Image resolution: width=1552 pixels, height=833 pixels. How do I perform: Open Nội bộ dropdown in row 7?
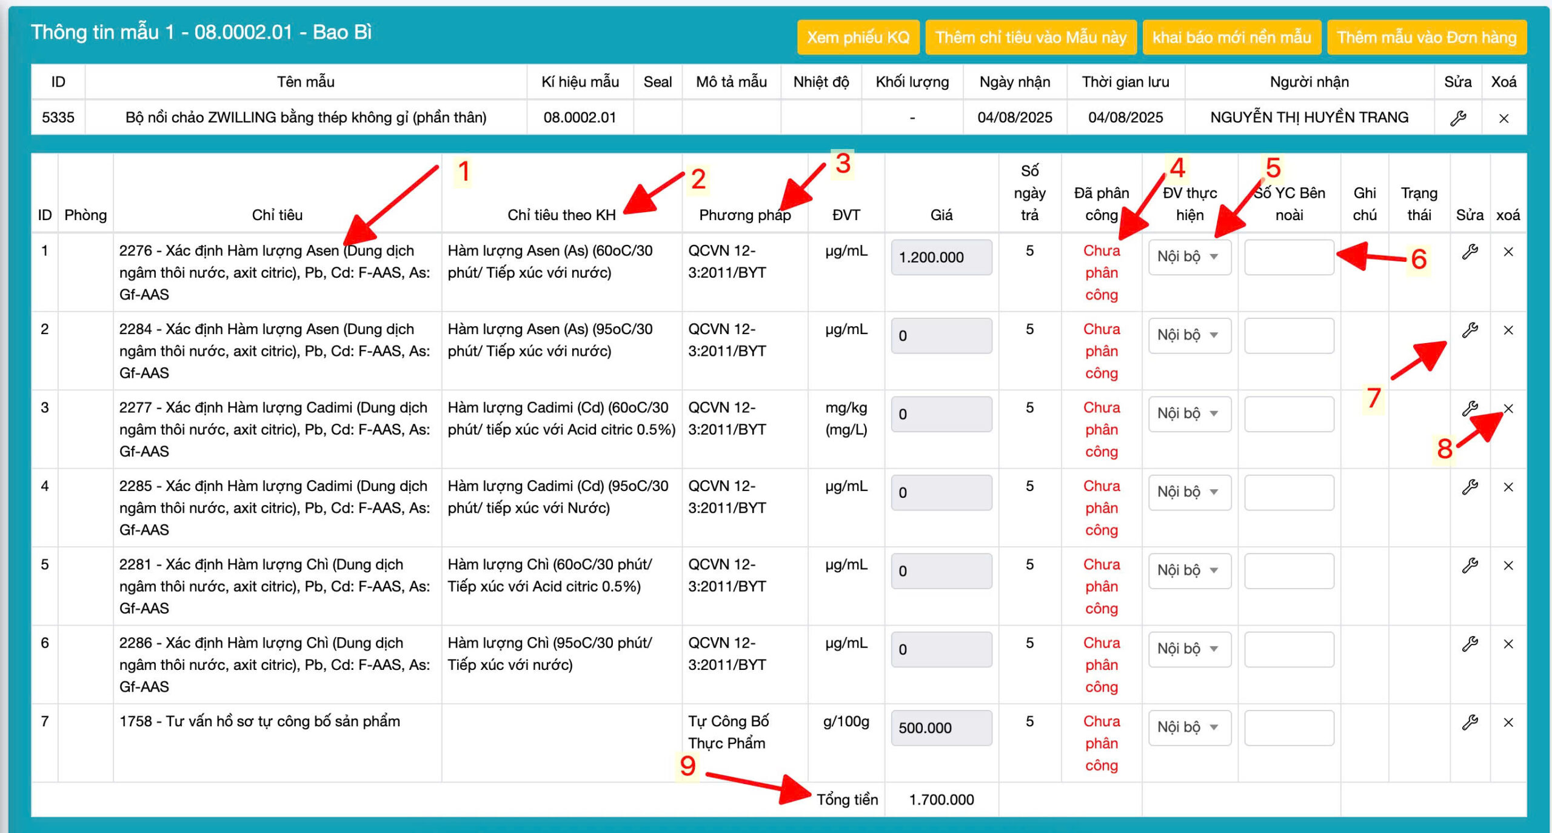pyautogui.click(x=1189, y=728)
